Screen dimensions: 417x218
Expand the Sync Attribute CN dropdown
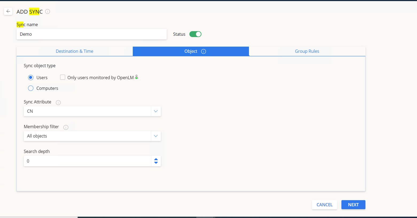click(x=156, y=111)
